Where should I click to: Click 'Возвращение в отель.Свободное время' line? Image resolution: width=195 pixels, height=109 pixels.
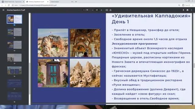point(146,98)
